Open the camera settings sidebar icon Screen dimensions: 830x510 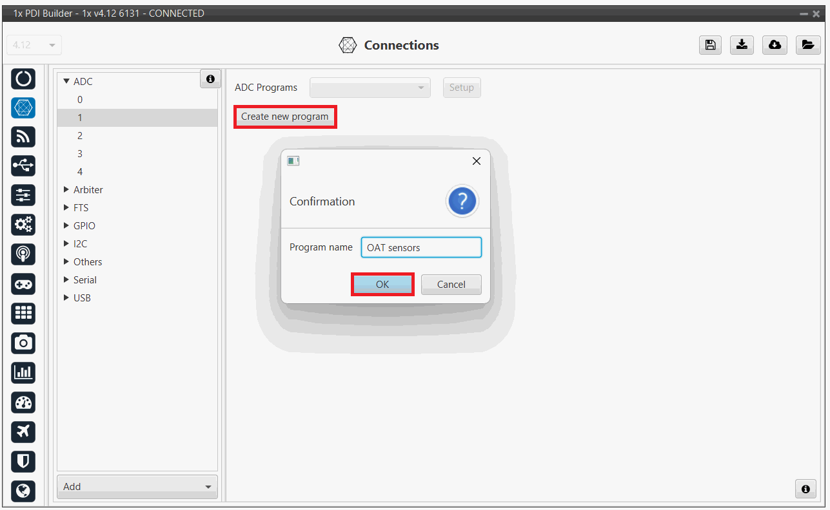23,343
